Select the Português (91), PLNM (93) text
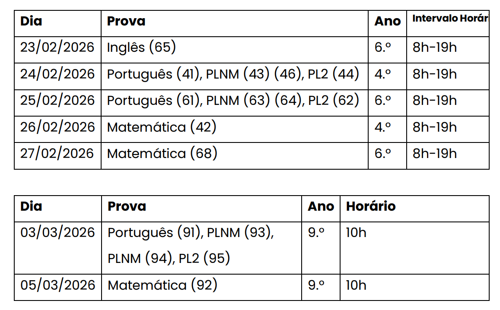Screen dimensions: 500x310 (191, 232)
